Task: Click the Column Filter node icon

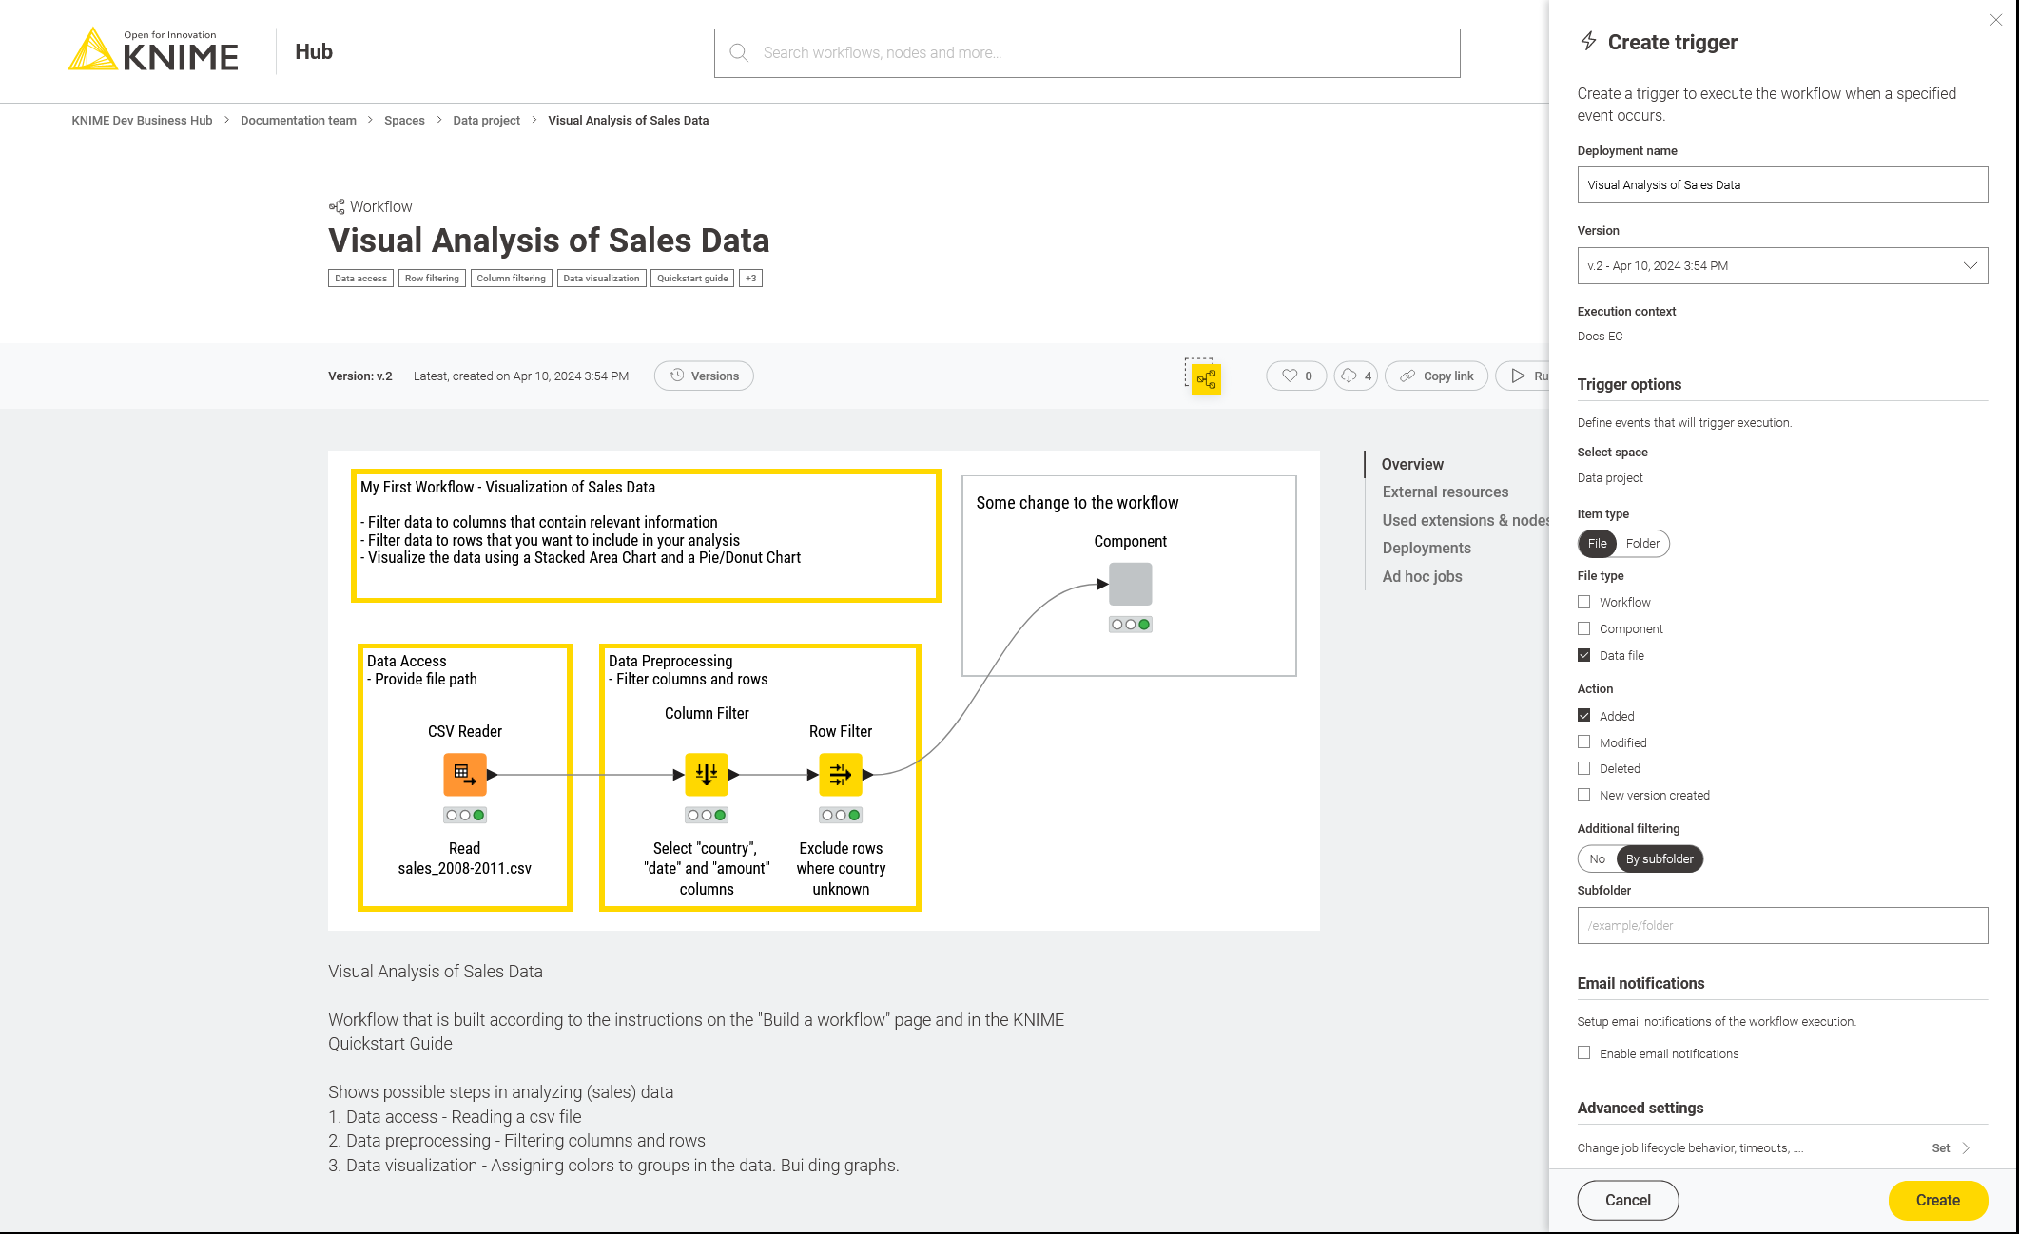Action: (x=707, y=774)
